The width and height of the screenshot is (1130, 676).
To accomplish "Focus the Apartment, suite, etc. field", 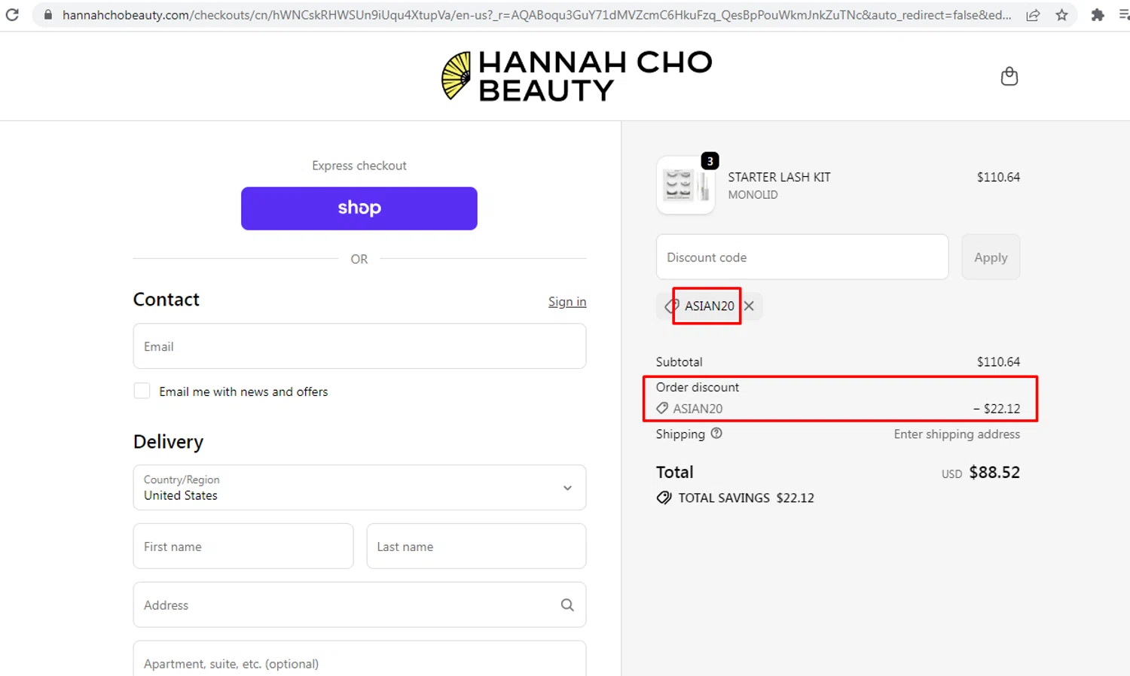I will coord(359,658).
